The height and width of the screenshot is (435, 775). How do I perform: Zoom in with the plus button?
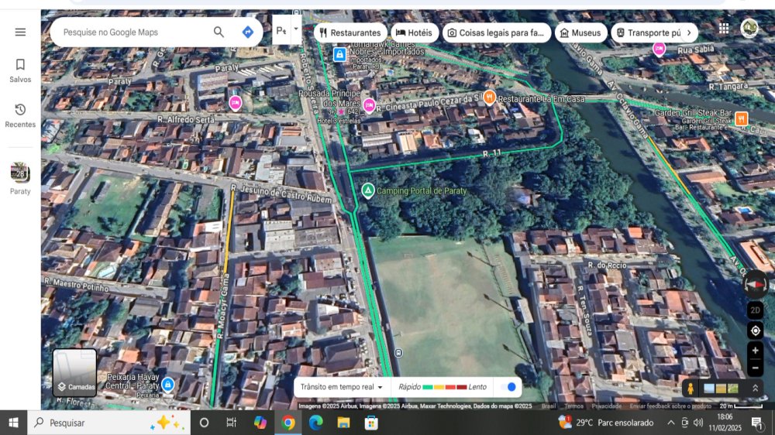[756, 351]
